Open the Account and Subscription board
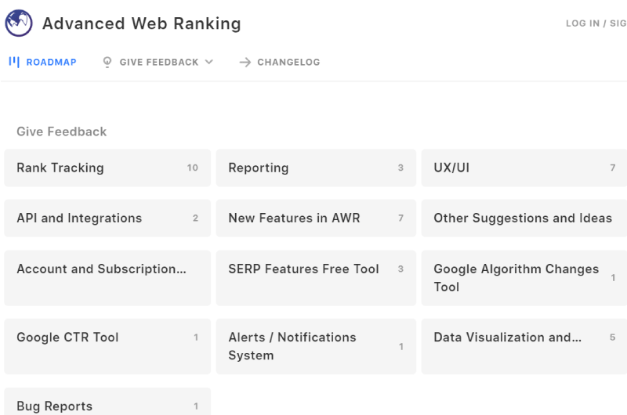Image resolution: width=627 pixels, height=415 pixels. click(x=107, y=278)
